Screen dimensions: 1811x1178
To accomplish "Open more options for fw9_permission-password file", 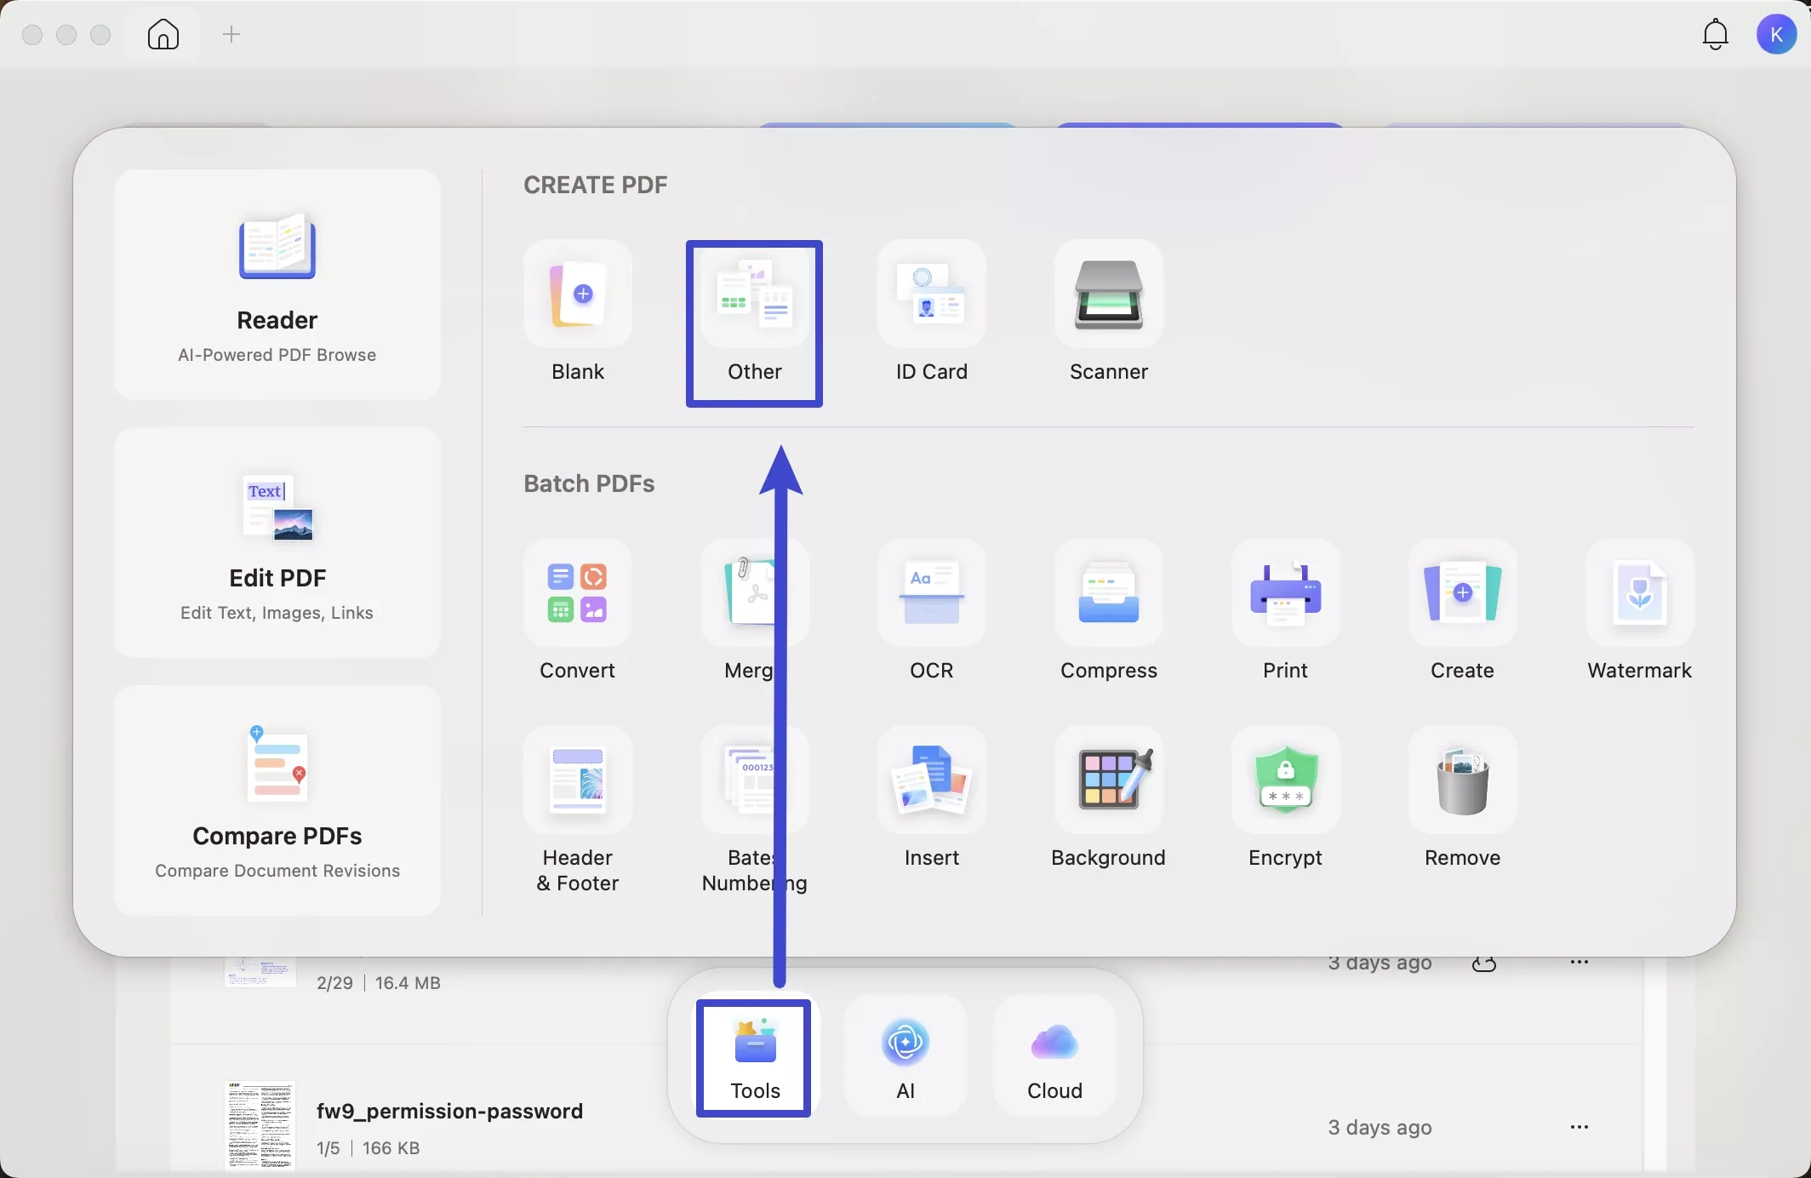I will (x=1579, y=1127).
